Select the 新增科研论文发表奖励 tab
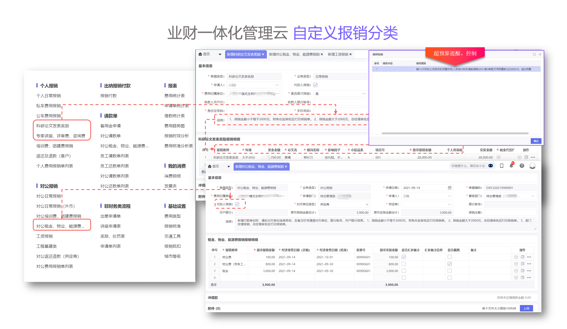 [244, 54]
